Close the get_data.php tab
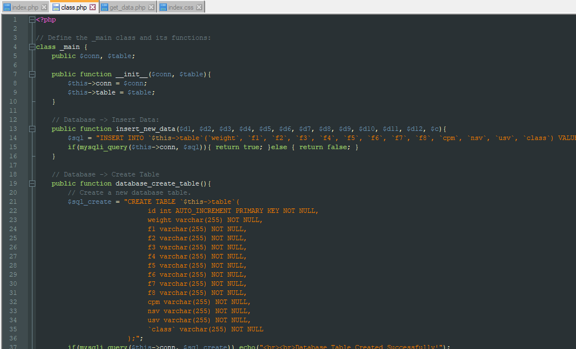 (150, 7)
